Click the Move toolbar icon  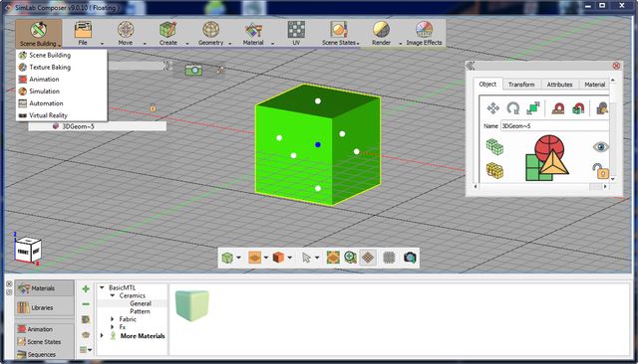click(126, 30)
